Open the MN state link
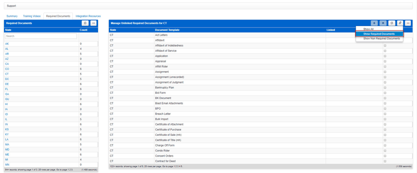This screenshot has height=173, width=417. [x=7, y=164]
